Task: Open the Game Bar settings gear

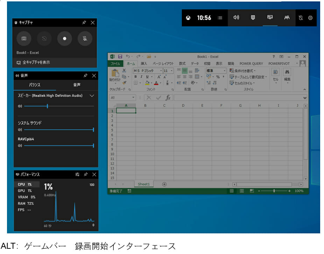Action: pos(310,17)
